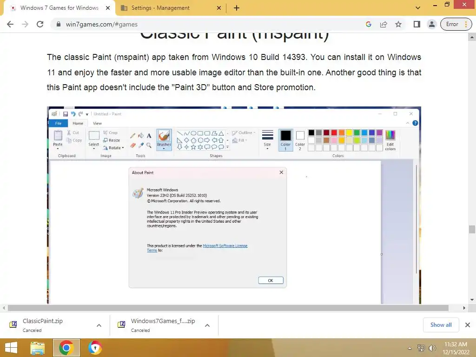Click the Edit colors button in Paint screenshot
Image resolution: width=476 pixels, height=357 pixels.
click(390, 139)
